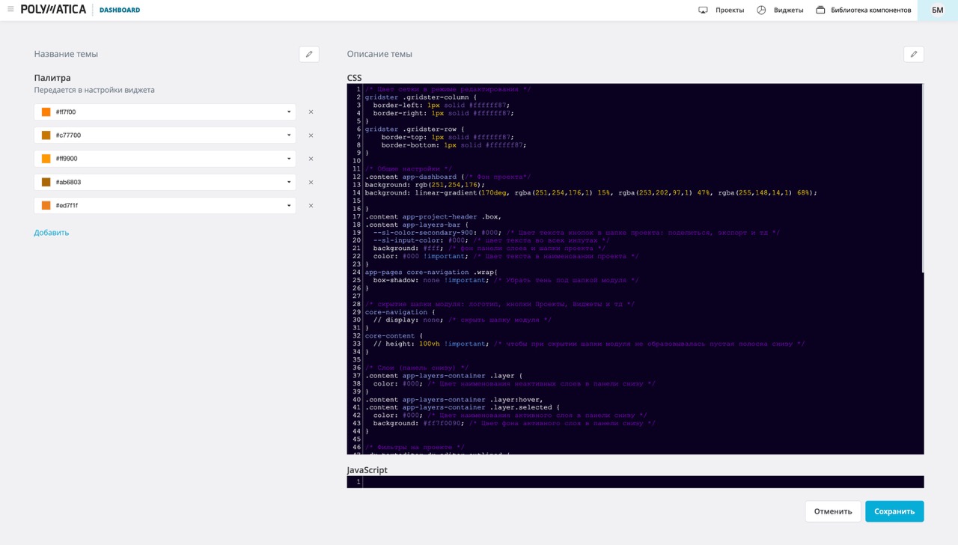Open Библиотека компонентов menu item
The height and width of the screenshot is (545, 958).
(871, 10)
